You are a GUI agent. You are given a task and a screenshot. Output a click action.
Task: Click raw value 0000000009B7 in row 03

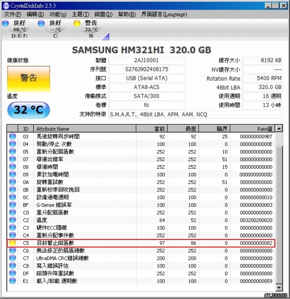point(256,137)
